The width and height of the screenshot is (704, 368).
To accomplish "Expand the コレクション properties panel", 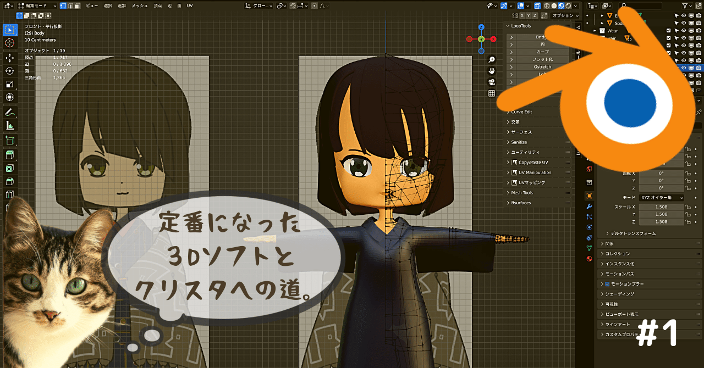I will (x=651, y=253).
